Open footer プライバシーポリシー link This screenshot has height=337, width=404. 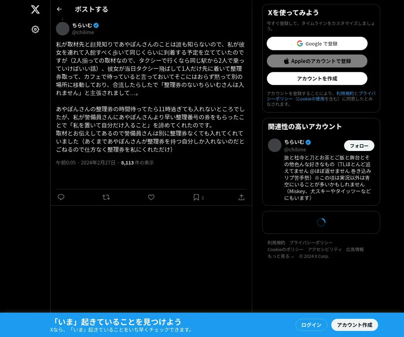311,243
